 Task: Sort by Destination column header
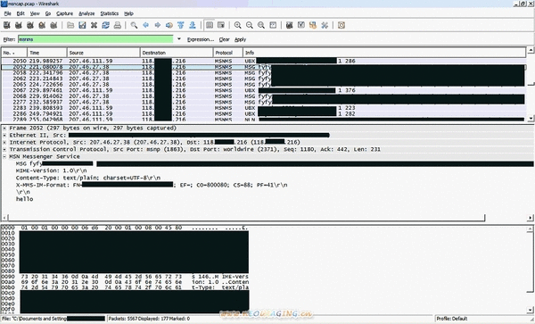point(177,53)
